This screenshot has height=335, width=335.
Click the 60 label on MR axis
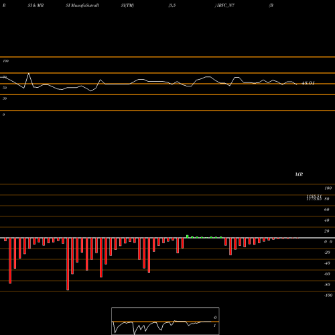[326, 210]
